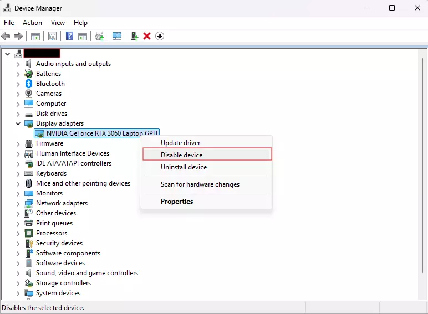Click Enable device green-arrow toolbar icon
Viewport: 428px width, 314px height.
click(135, 36)
